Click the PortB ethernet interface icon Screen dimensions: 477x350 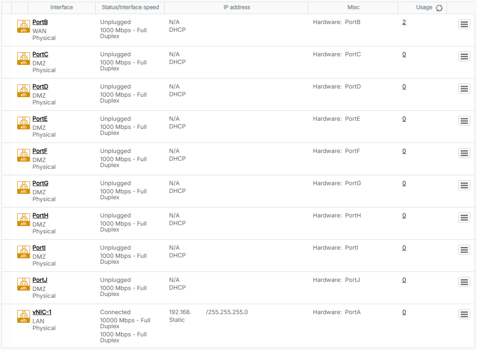24,26
